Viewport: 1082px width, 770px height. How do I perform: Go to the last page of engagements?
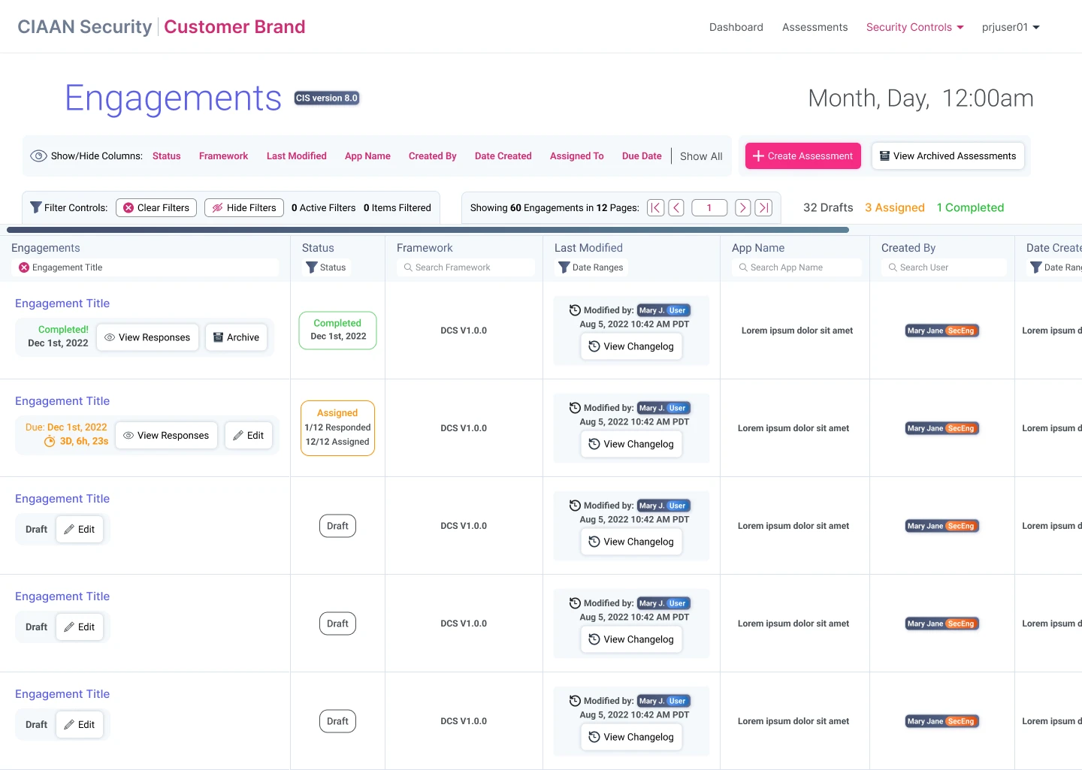pos(763,208)
